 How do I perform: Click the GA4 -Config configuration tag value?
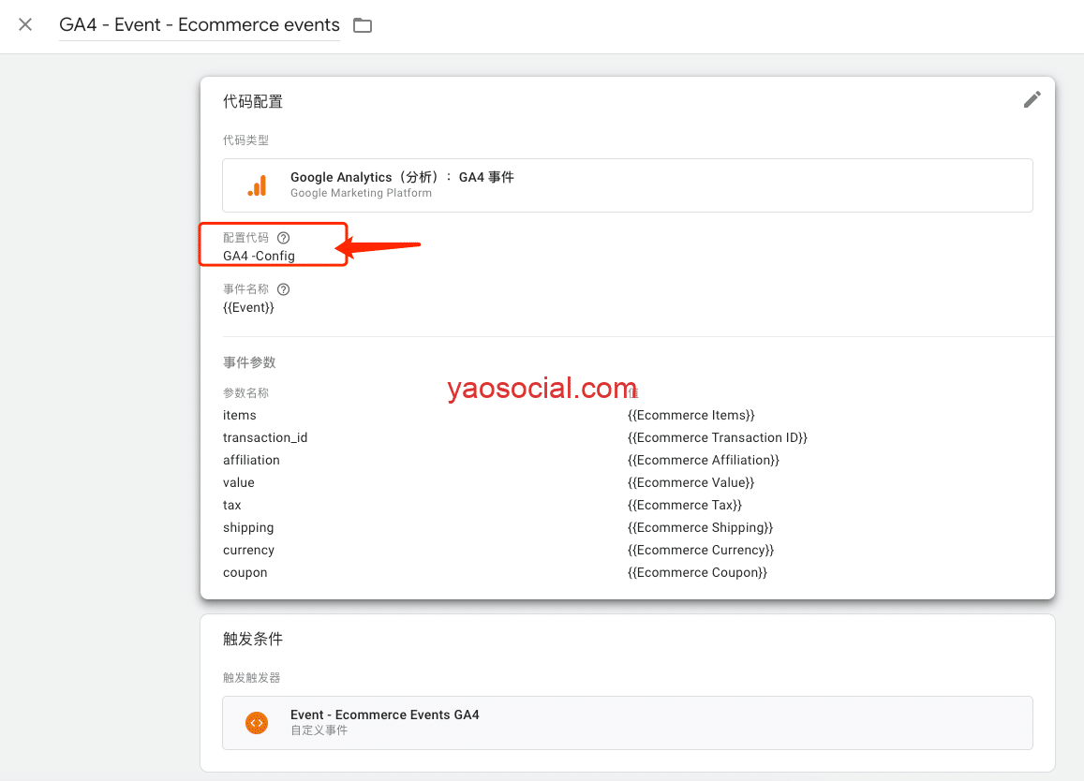[259, 256]
